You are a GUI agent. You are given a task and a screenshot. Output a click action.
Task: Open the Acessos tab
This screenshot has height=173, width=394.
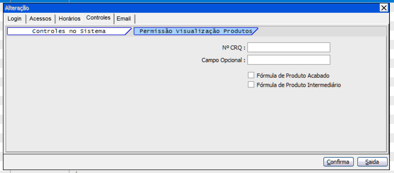(40, 19)
